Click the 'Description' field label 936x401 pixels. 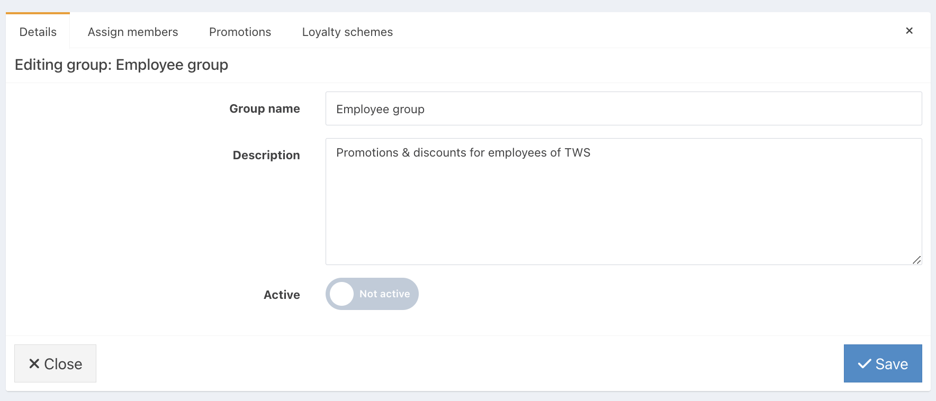coord(266,155)
